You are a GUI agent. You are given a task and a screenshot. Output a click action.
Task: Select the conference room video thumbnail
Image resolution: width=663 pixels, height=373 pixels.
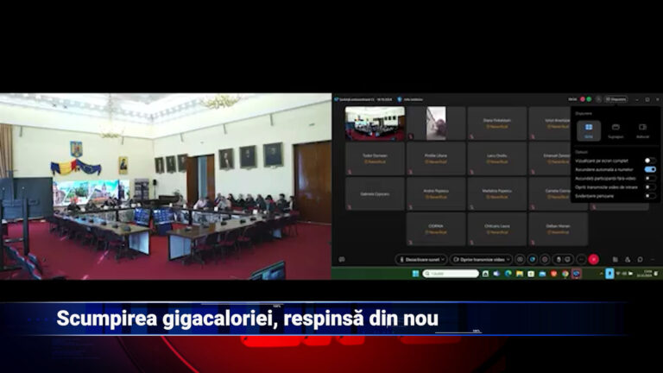375,123
